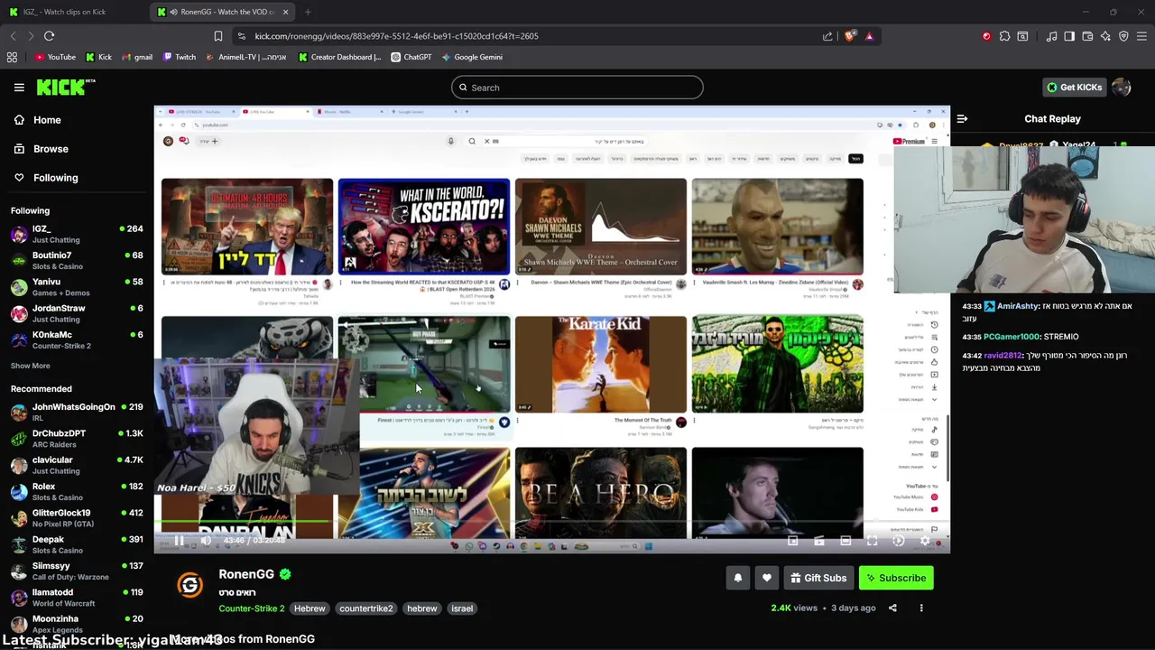Open Creator Dashboard bookmark

(340, 57)
